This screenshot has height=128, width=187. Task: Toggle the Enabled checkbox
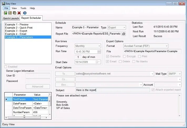[x=6, y=67]
